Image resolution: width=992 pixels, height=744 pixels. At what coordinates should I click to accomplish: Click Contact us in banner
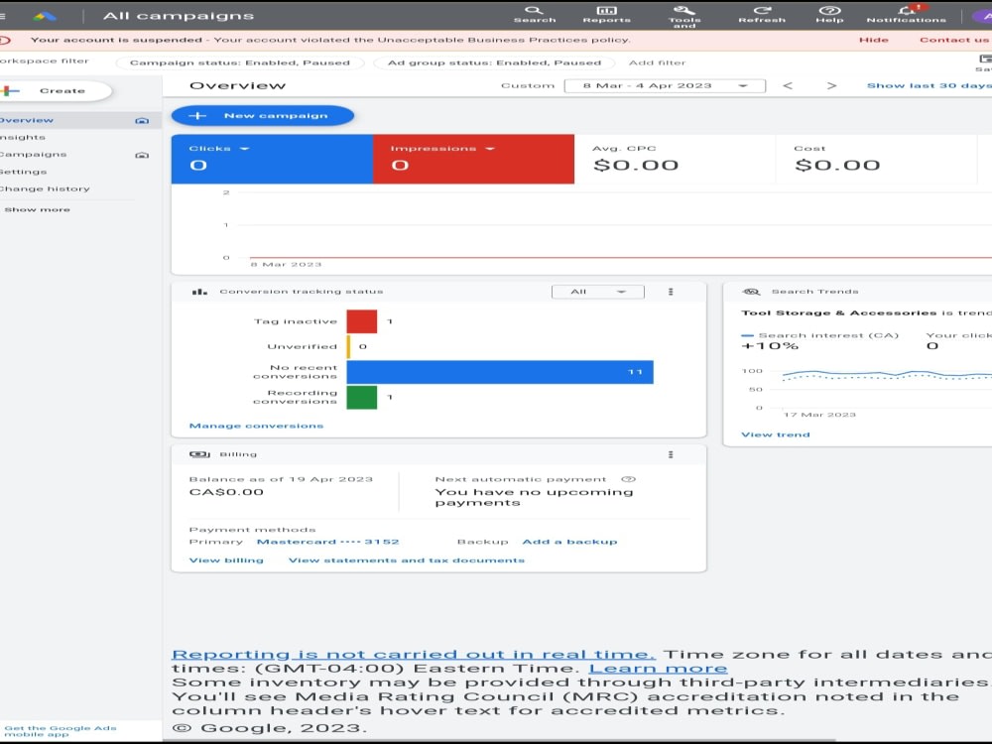tap(954, 40)
